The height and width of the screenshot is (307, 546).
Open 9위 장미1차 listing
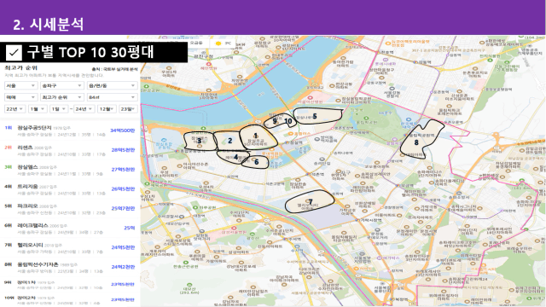pos(70,284)
